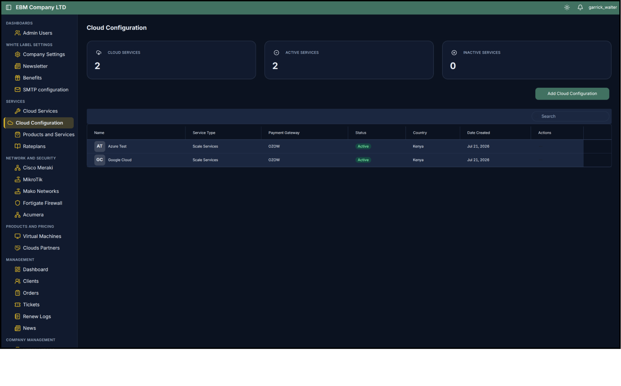This screenshot has width=621, height=386.
Task: Click the Cloud Configuration cloud icon
Action: pos(10,123)
